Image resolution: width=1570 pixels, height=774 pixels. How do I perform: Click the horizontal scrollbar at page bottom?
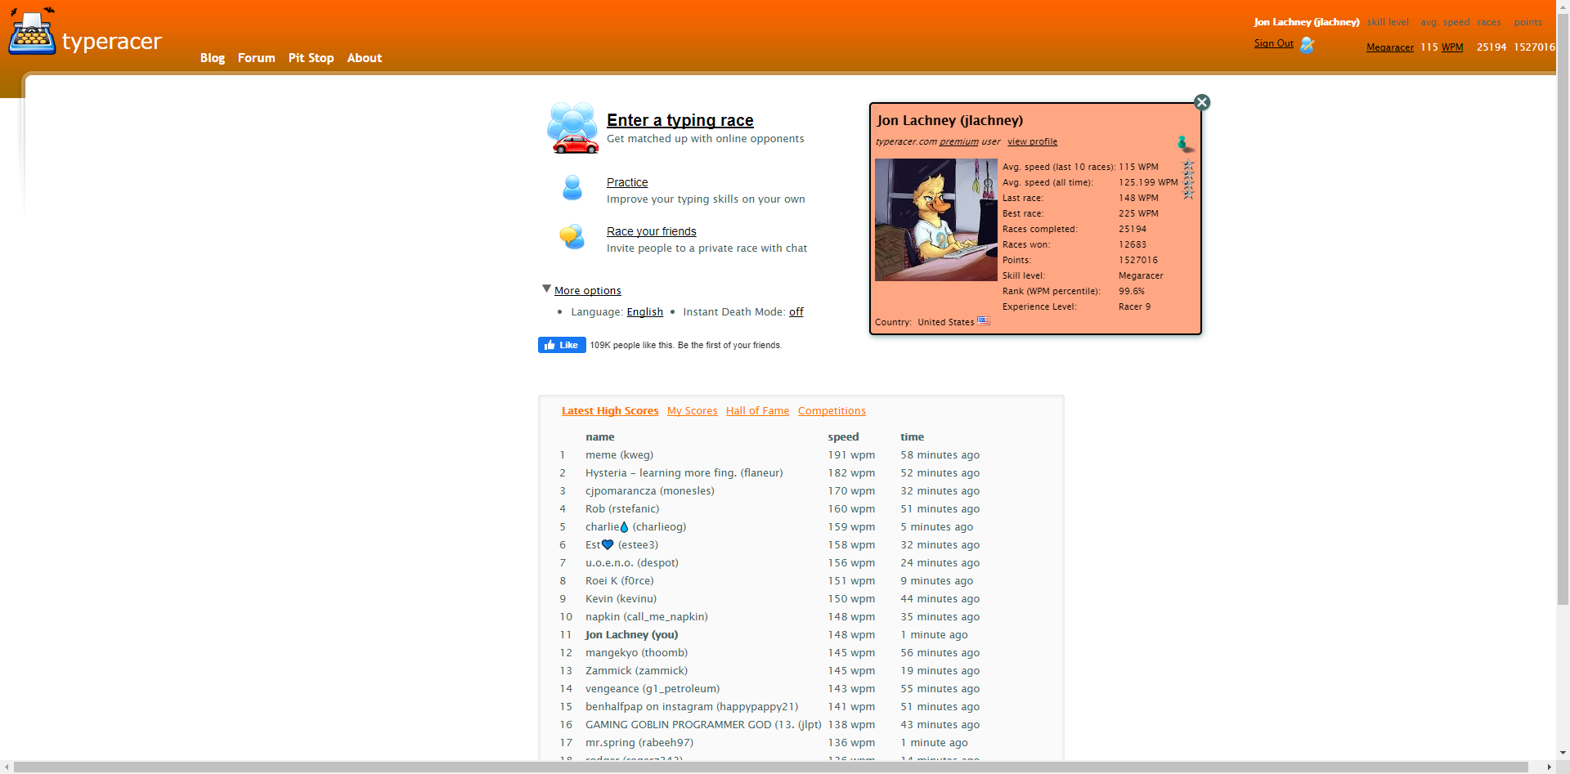click(771, 767)
